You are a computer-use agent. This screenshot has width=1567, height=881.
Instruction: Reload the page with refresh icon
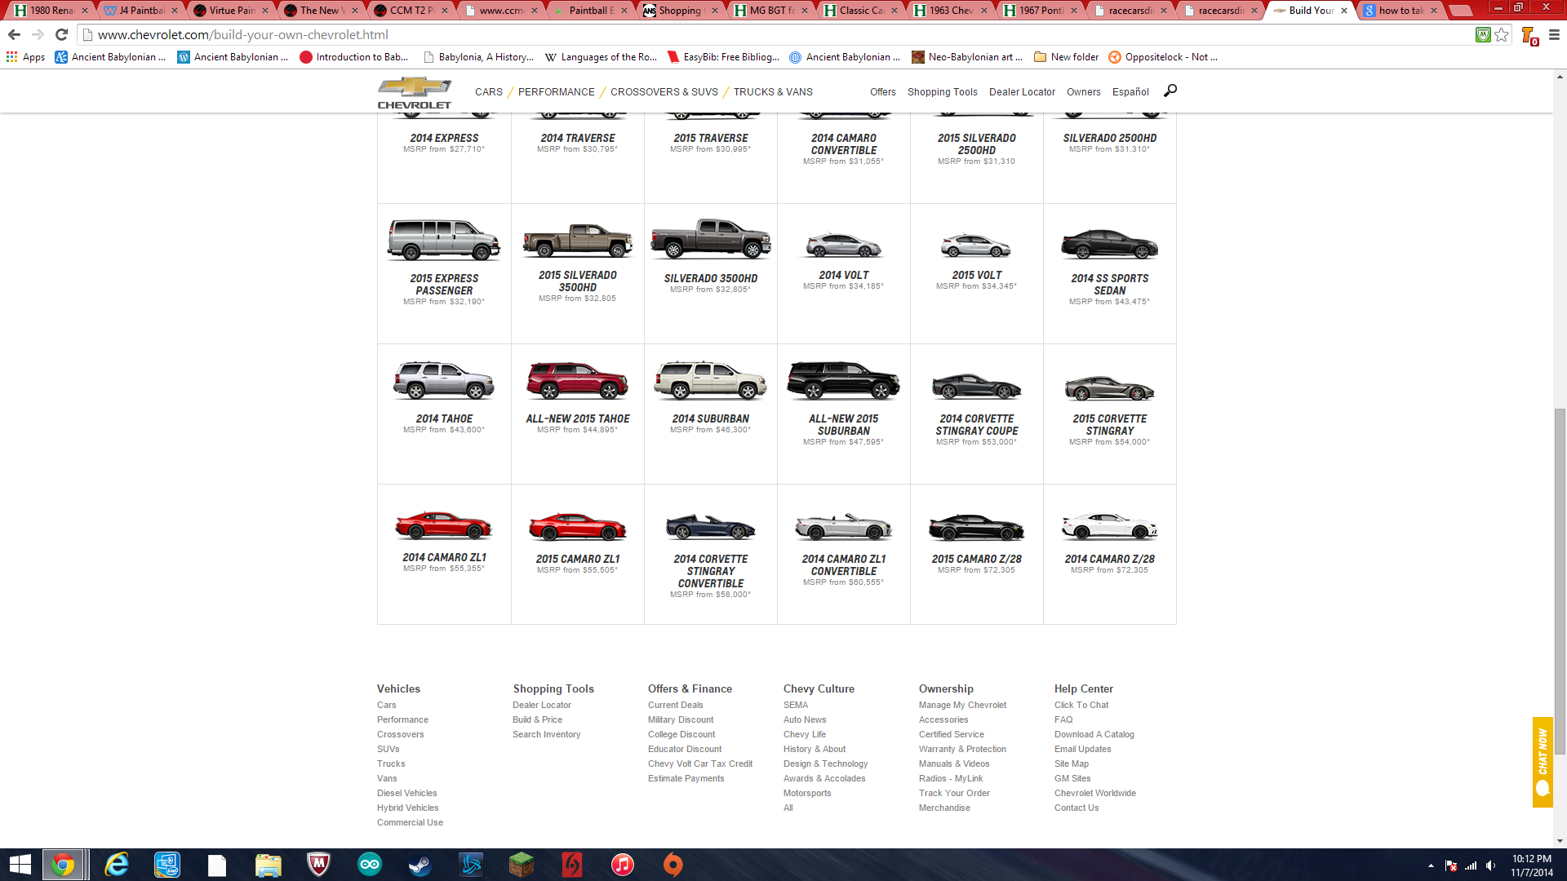coord(61,34)
